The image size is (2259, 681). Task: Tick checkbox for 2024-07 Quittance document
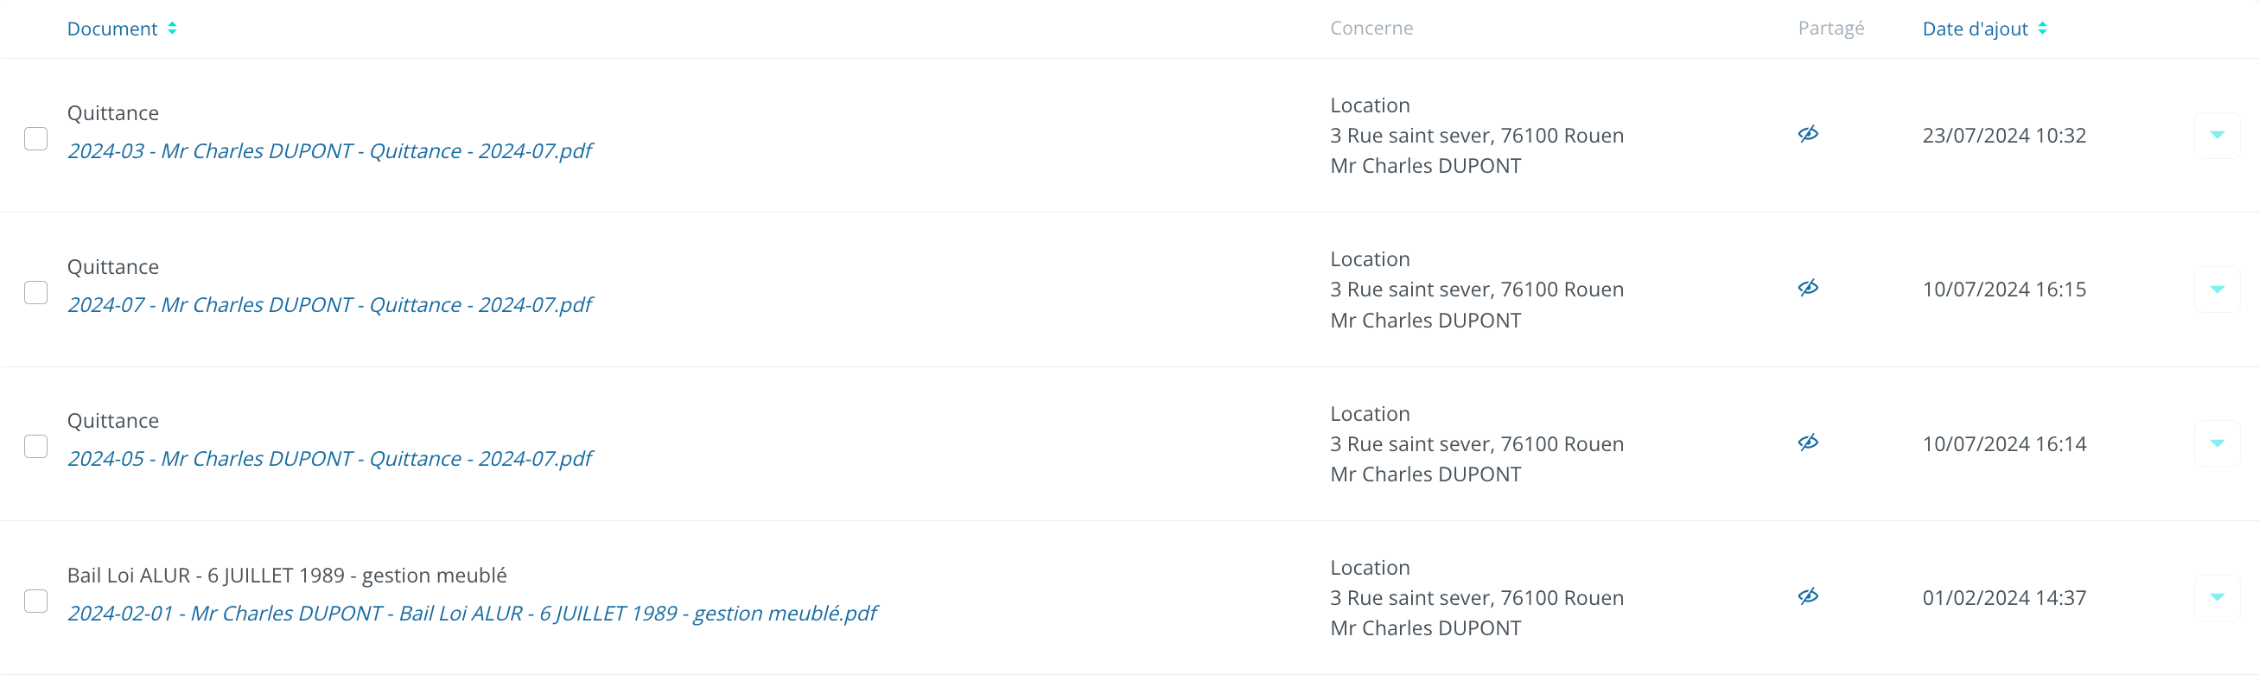[36, 293]
